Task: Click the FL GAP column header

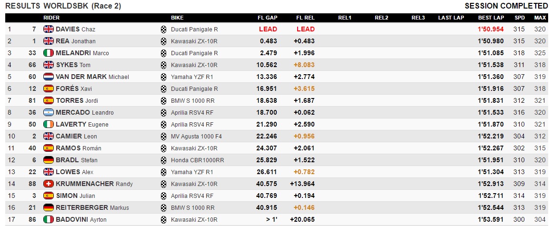Action: click(x=265, y=18)
